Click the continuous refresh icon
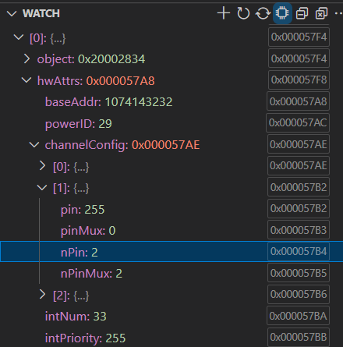Screen dimensions: 343x347 click(263, 13)
